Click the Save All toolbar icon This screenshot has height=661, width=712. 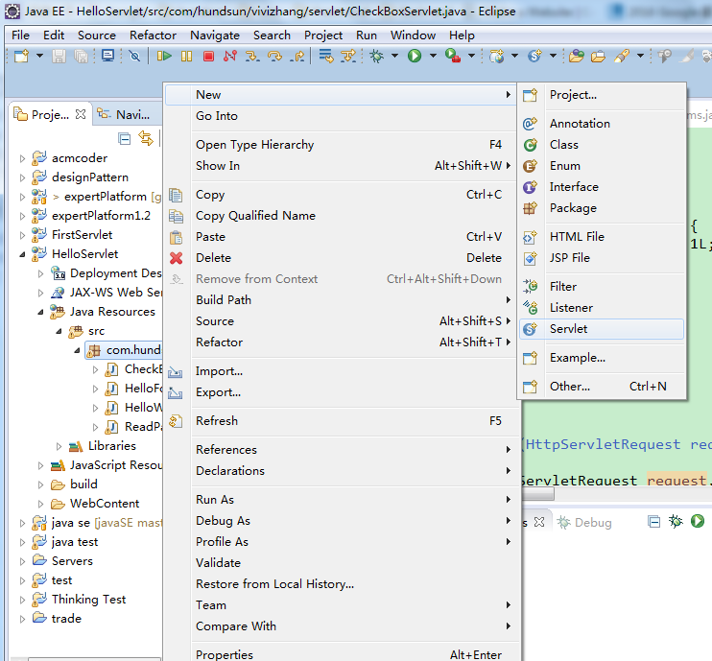pyautogui.click(x=81, y=57)
